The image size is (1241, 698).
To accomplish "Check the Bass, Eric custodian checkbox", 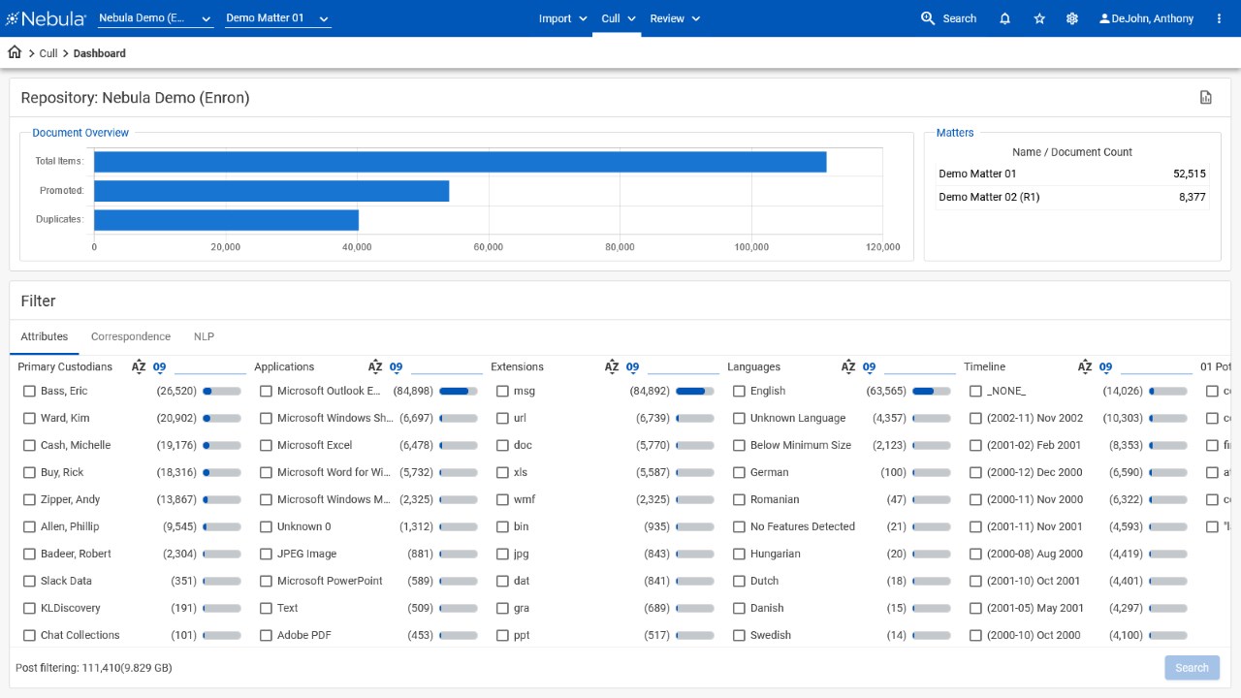I will [x=29, y=391].
